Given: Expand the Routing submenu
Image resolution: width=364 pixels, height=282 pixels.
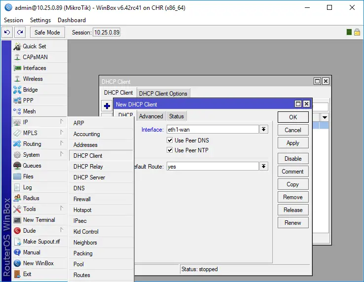Looking at the screenshot, I should tap(39, 144).
